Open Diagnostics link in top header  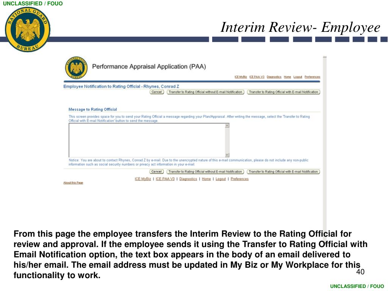point(274,77)
